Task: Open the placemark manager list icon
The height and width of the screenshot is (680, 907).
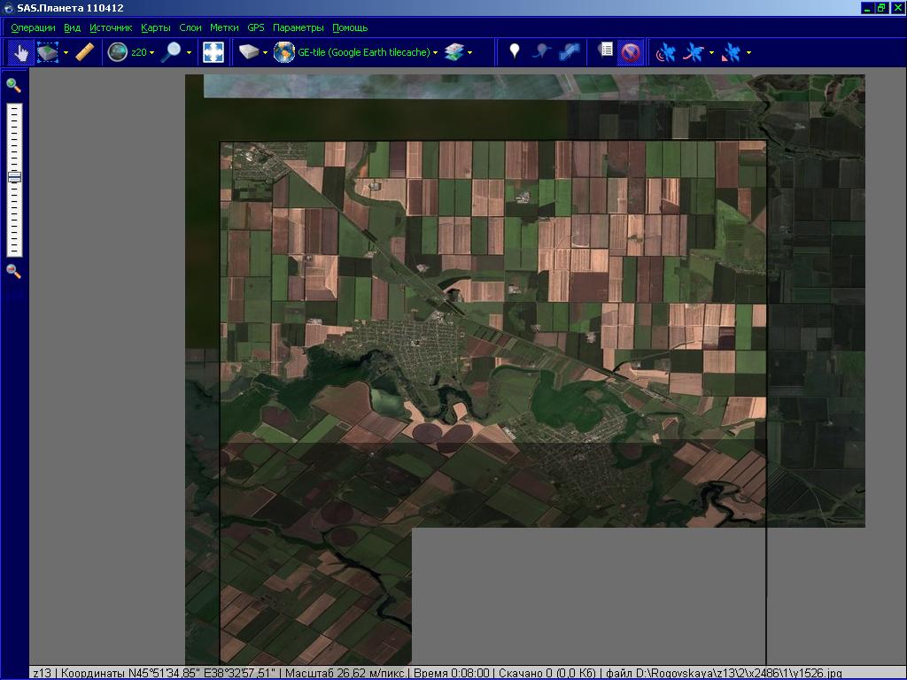Action: (605, 52)
